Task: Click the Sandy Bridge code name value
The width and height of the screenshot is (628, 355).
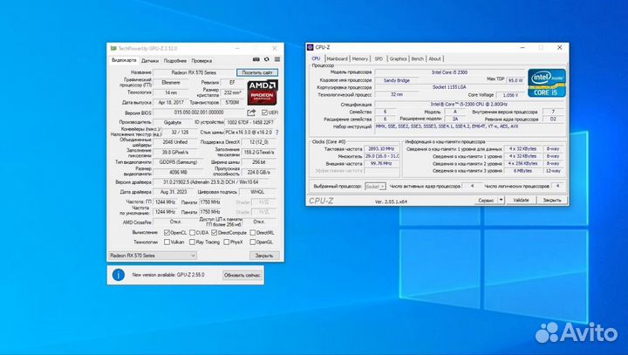Action: pos(397,80)
